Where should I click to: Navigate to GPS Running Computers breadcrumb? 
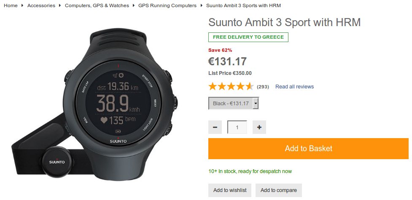167,5
